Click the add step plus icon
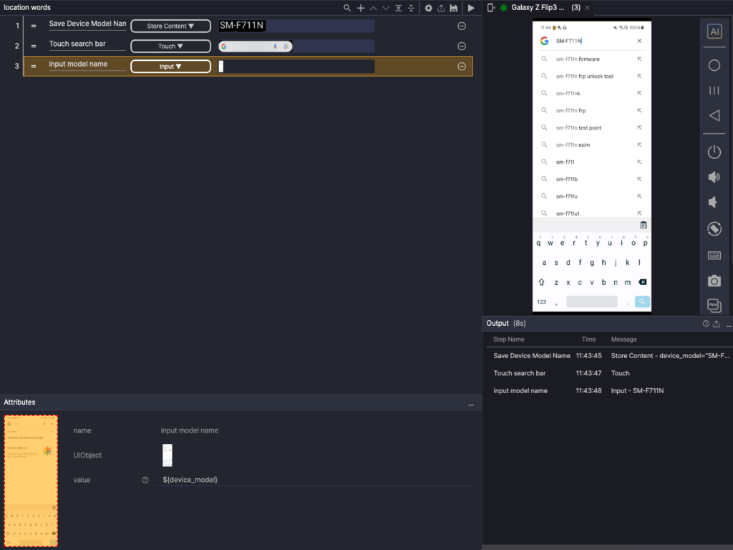733x550 pixels. [361, 8]
